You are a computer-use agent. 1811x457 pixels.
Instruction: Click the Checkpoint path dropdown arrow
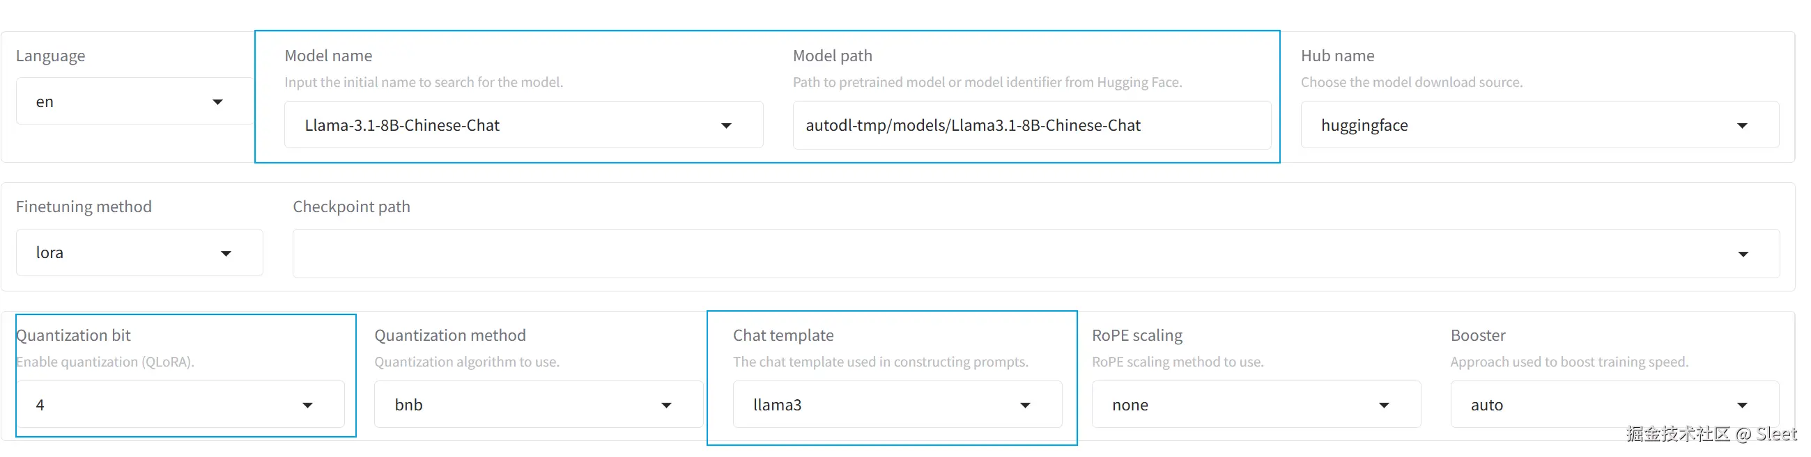(1743, 254)
